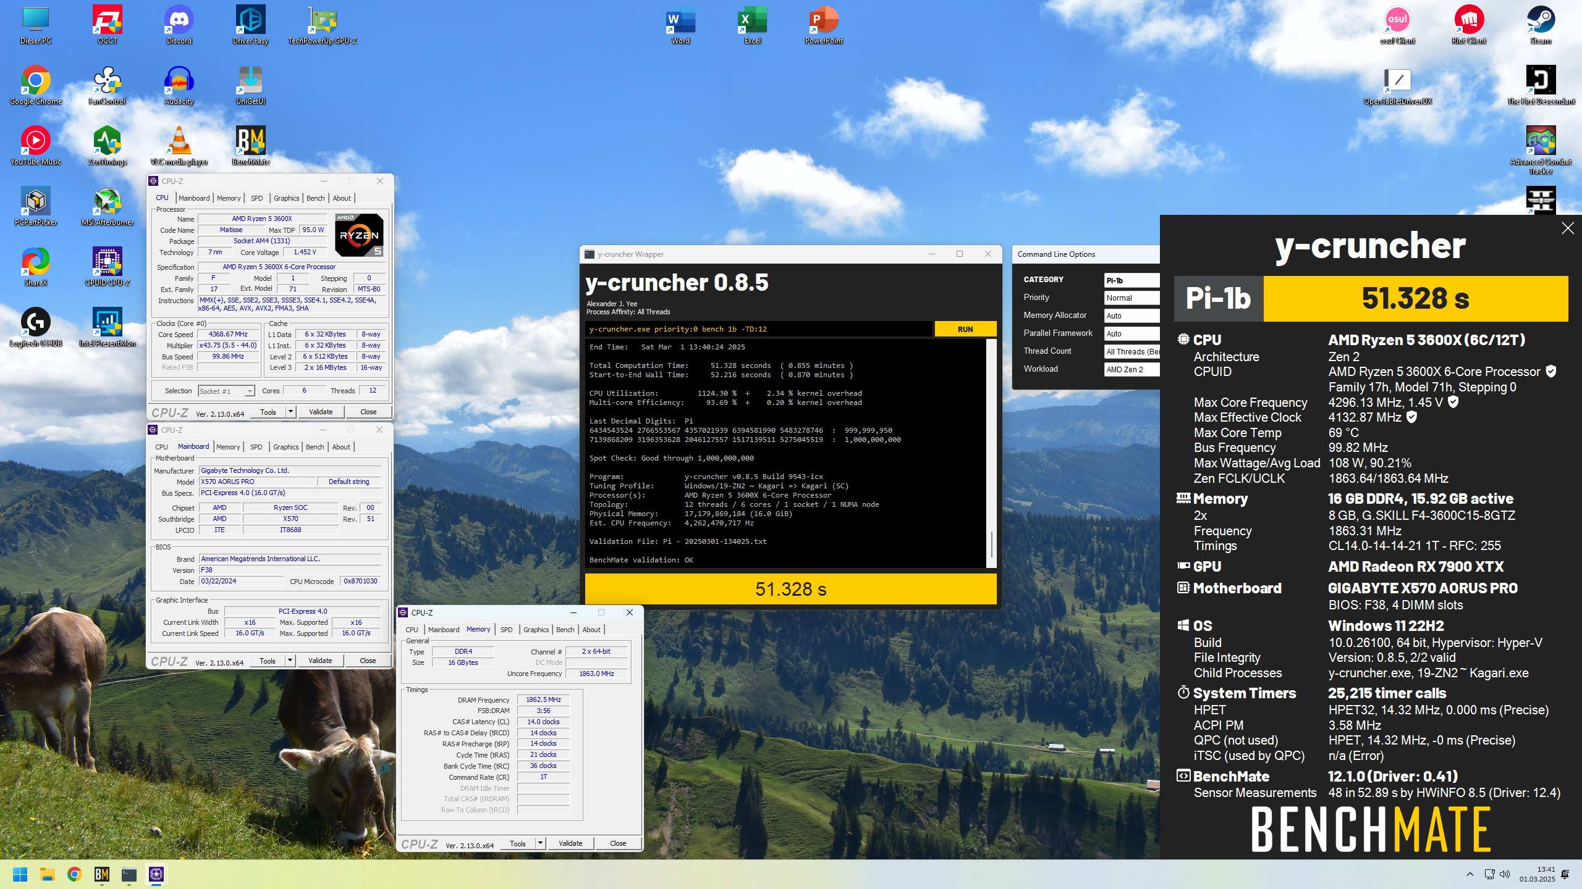Open the Windows Start menu

pyautogui.click(x=20, y=874)
